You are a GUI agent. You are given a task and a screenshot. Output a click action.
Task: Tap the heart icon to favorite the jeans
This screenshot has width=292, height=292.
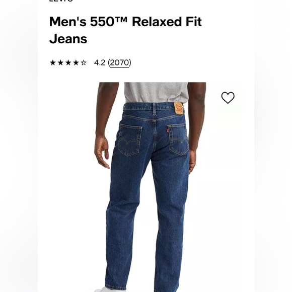pos(228,98)
